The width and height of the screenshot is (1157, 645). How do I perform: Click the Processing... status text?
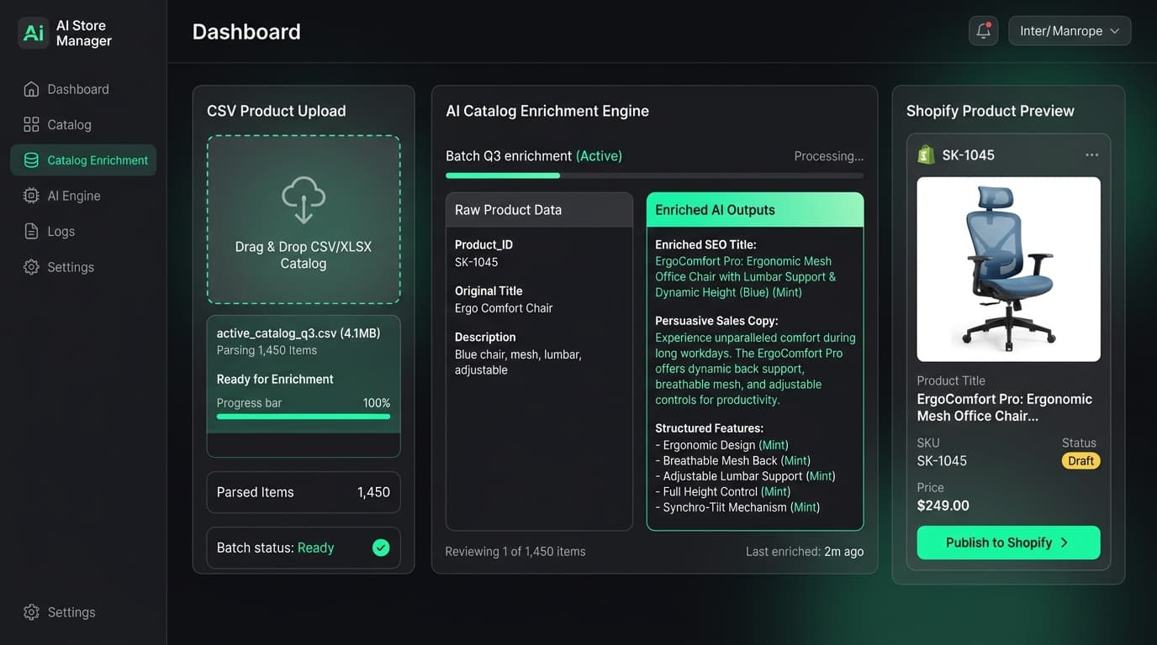coord(828,156)
